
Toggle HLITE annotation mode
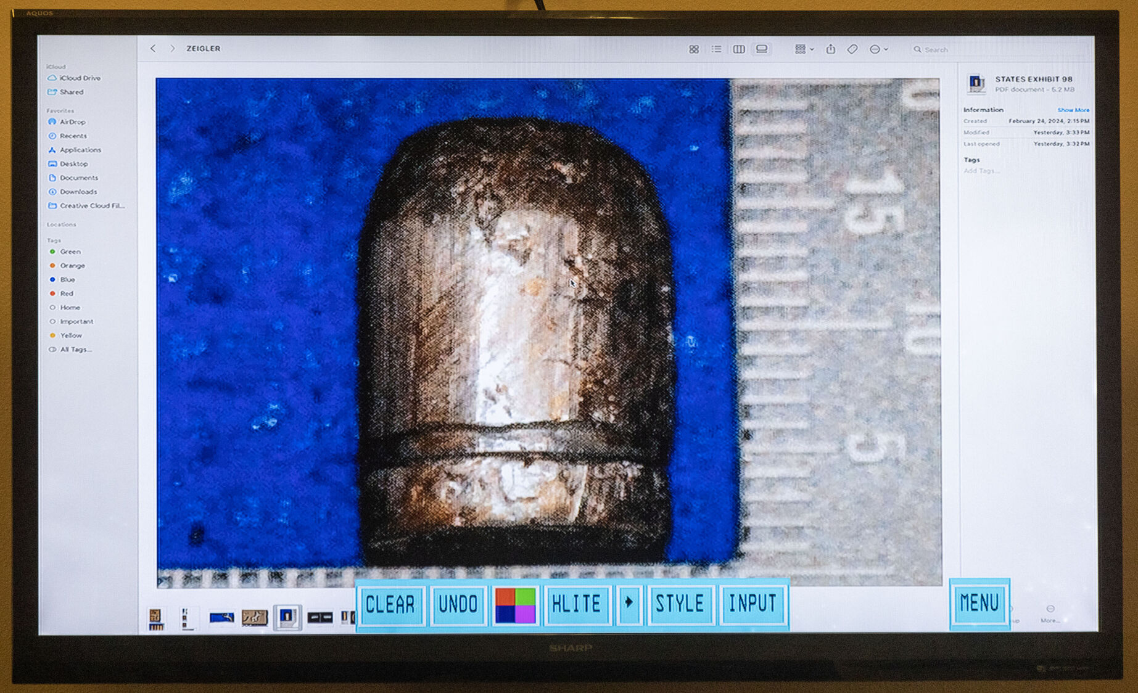point(576,605)
